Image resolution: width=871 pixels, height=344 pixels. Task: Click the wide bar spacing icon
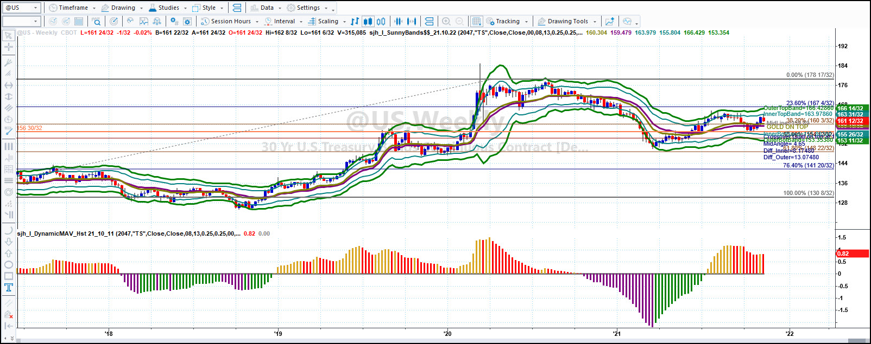point(412,21)
